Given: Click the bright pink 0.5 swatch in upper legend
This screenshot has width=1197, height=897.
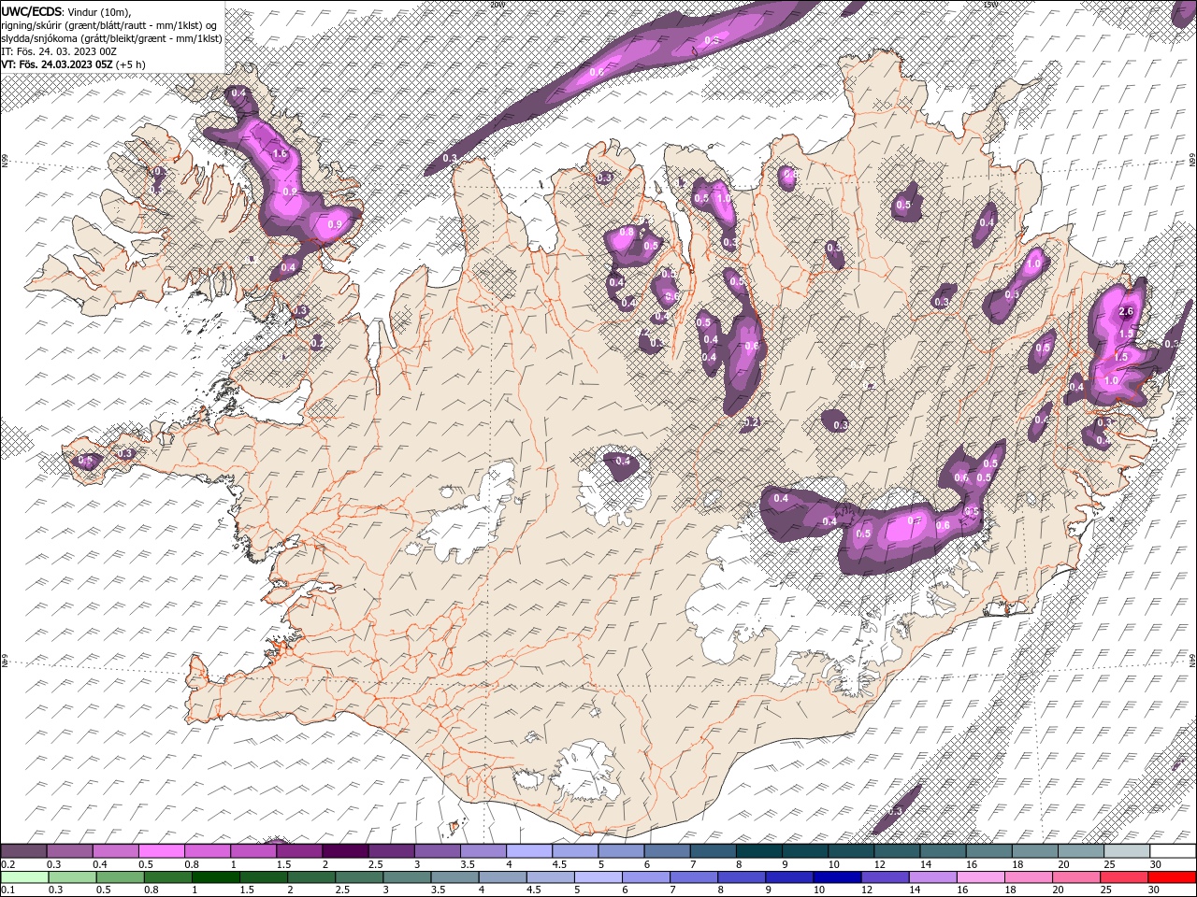Looking at the screenshot, I should point(161,851).
